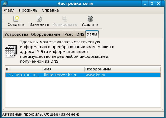Switch to the Устройства tab
Image resolution: width=166 pixels, height=118 pixels.
coord(16,34)
